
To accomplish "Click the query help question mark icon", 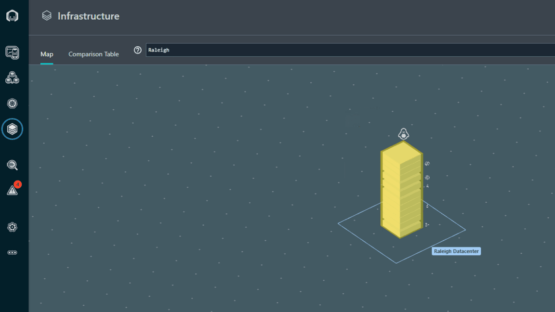I will [x=138, y=50].
